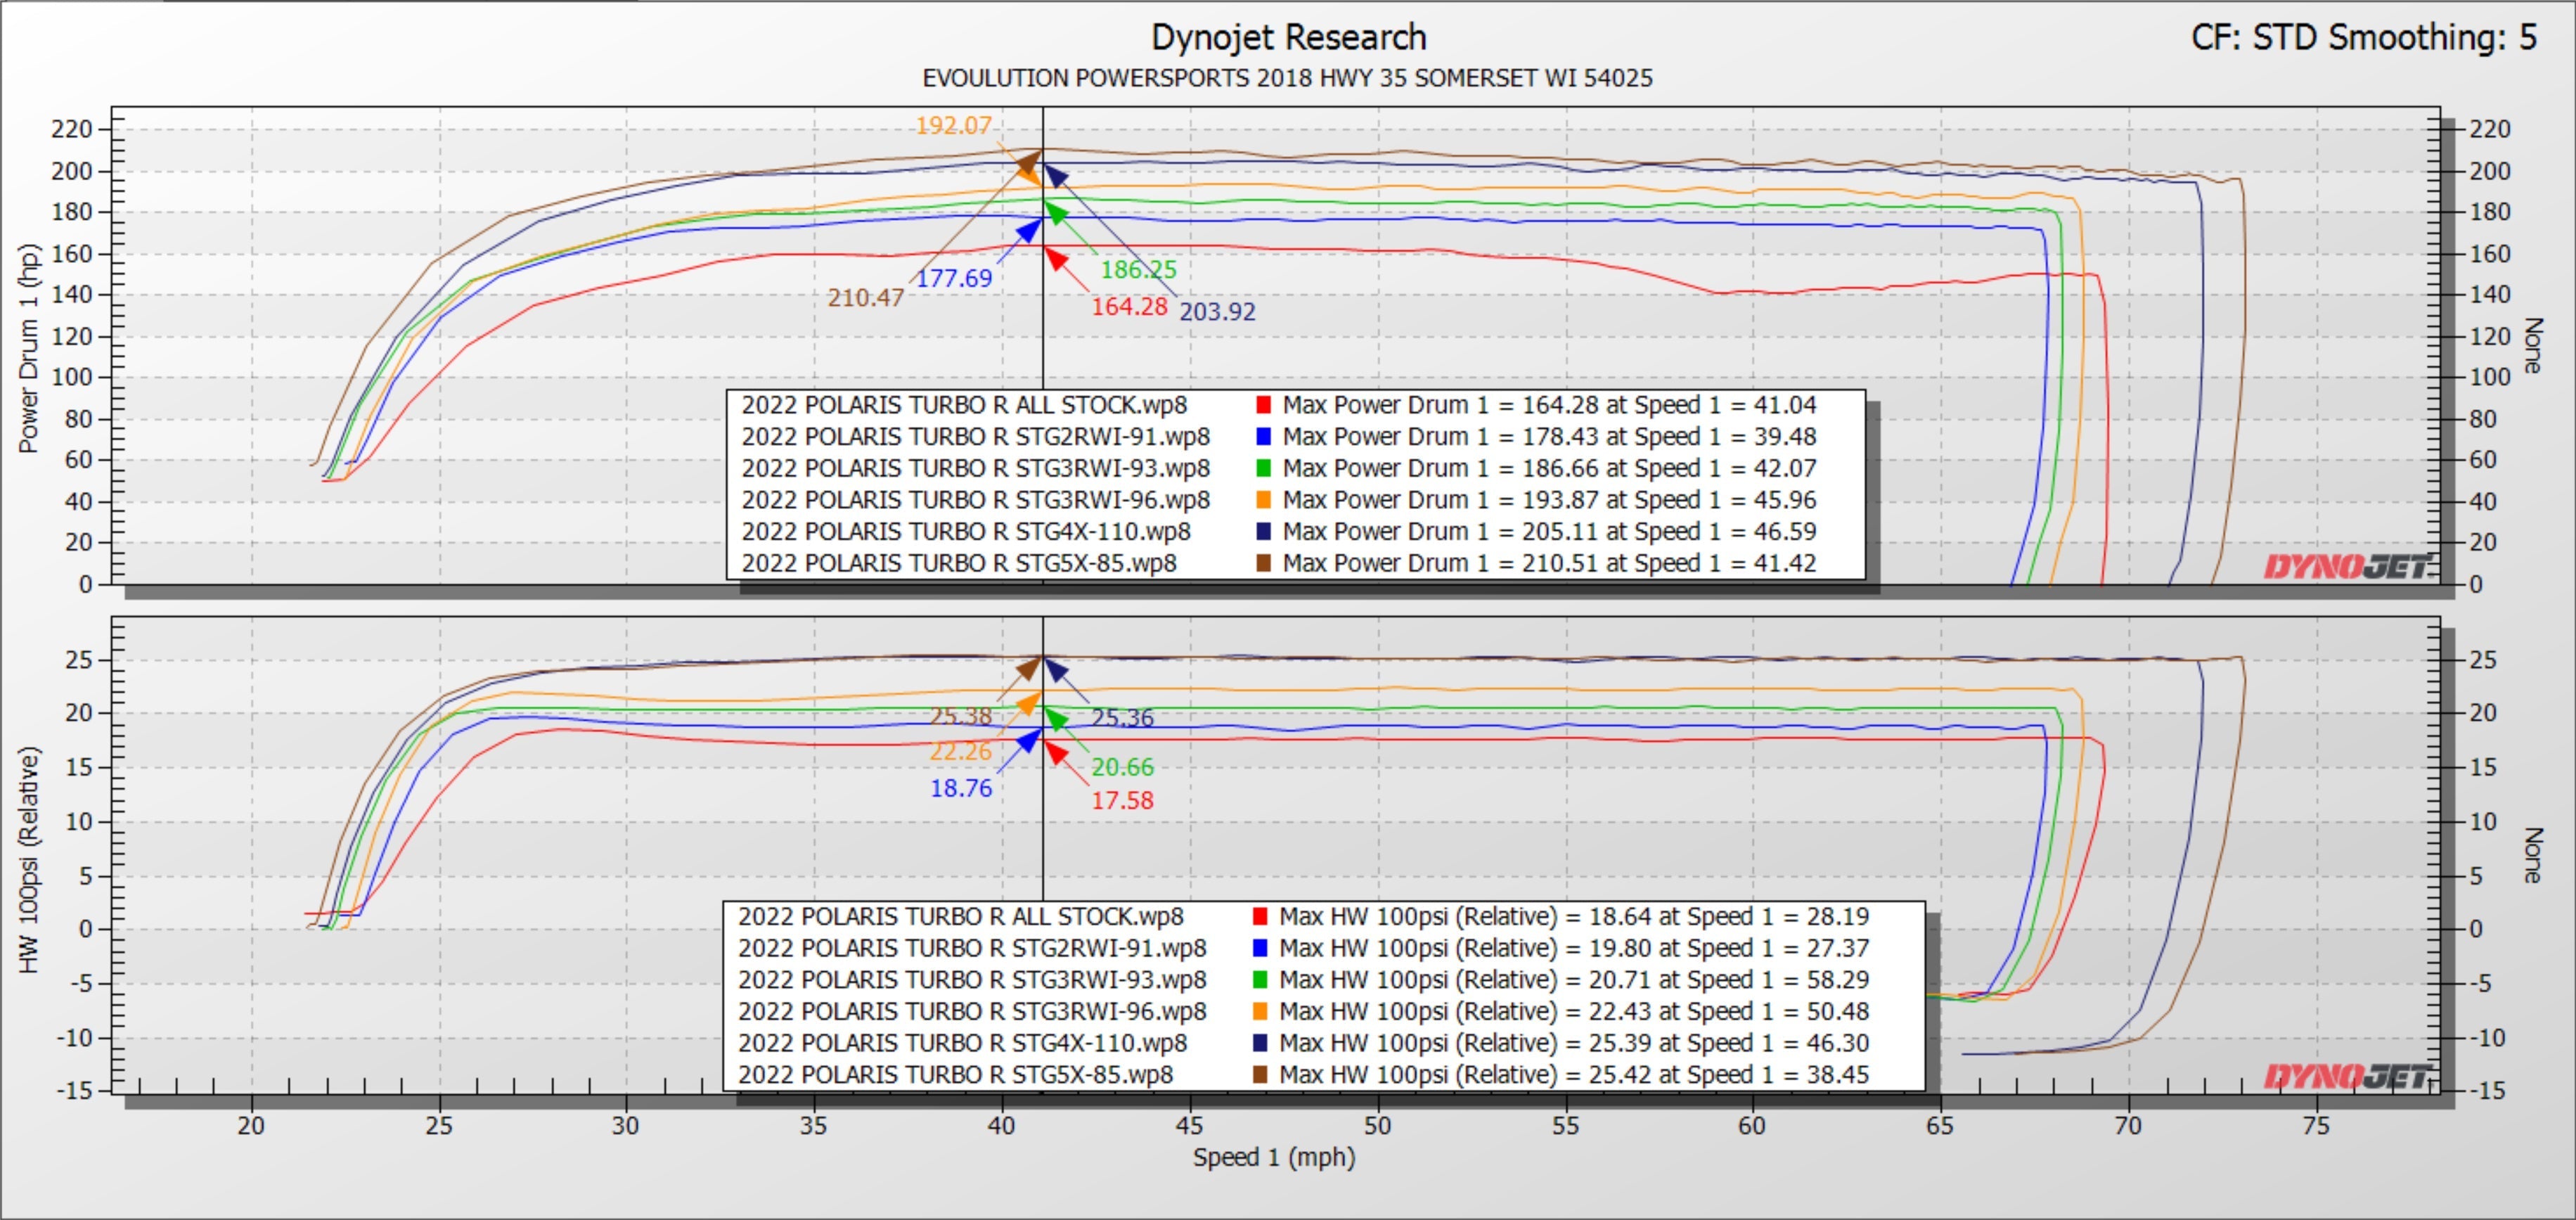Viewport: 2576px width, 1220px height.
Task: Click brown swatch for STG5X-85 power legend
Action: pos(1263,563)
